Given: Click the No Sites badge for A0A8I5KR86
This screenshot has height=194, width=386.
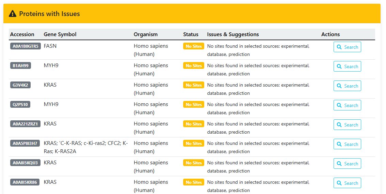Looking at the screenshot, I should click(193, 182).
